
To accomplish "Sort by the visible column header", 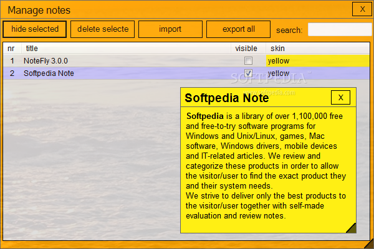I will pyautogui.click(x=248, y=49).
